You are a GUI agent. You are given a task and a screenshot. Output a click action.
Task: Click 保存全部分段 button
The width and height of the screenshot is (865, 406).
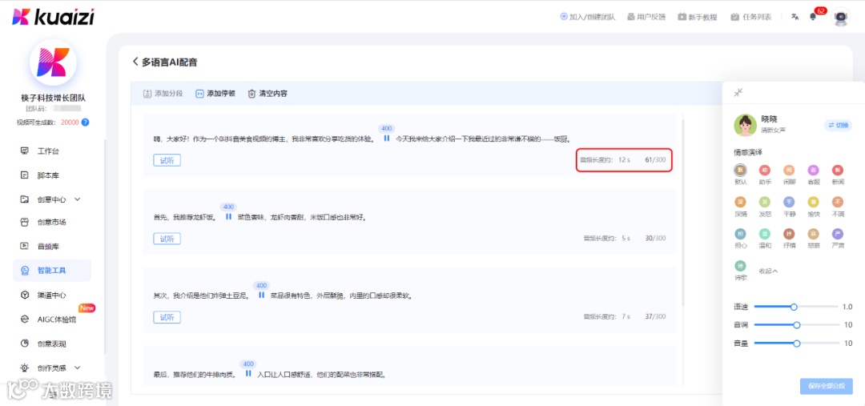coord(827,386)
